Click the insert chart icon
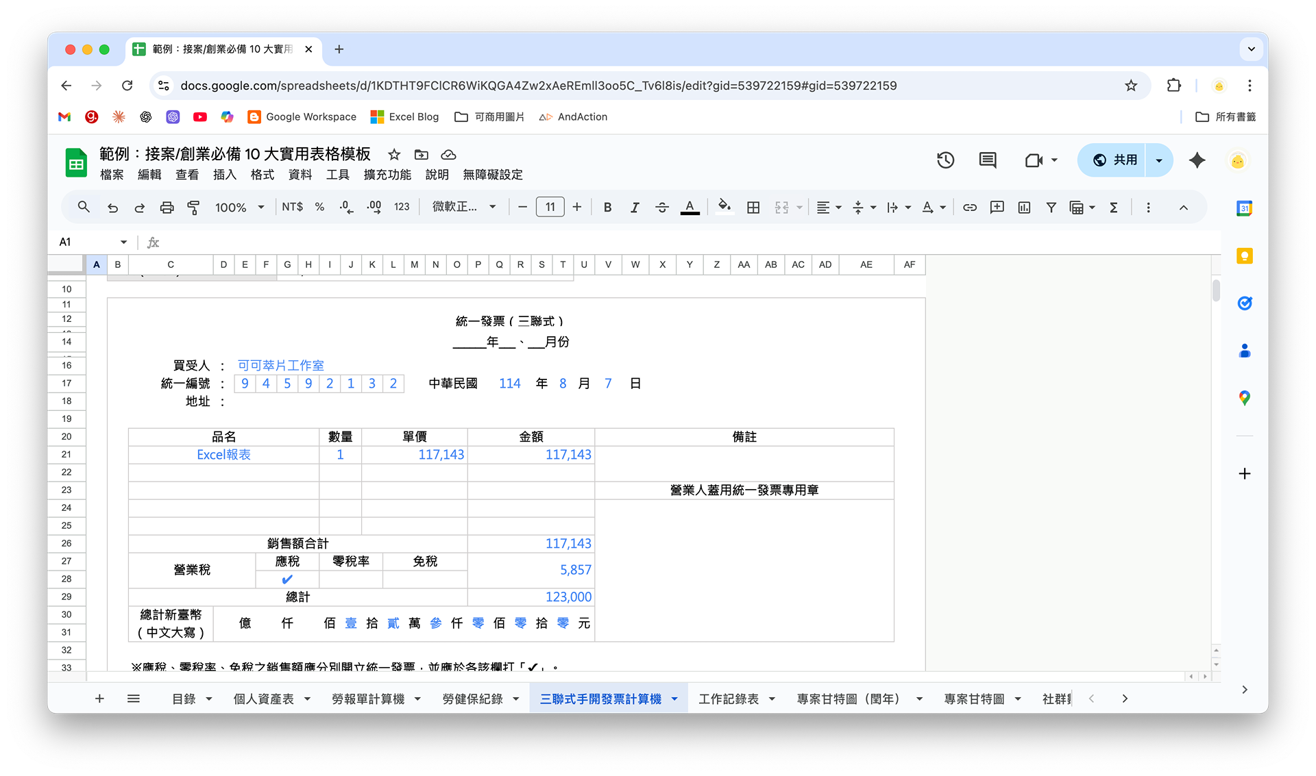Image resolution: width=1316 pixels, height=776 pixels. 1024,208
